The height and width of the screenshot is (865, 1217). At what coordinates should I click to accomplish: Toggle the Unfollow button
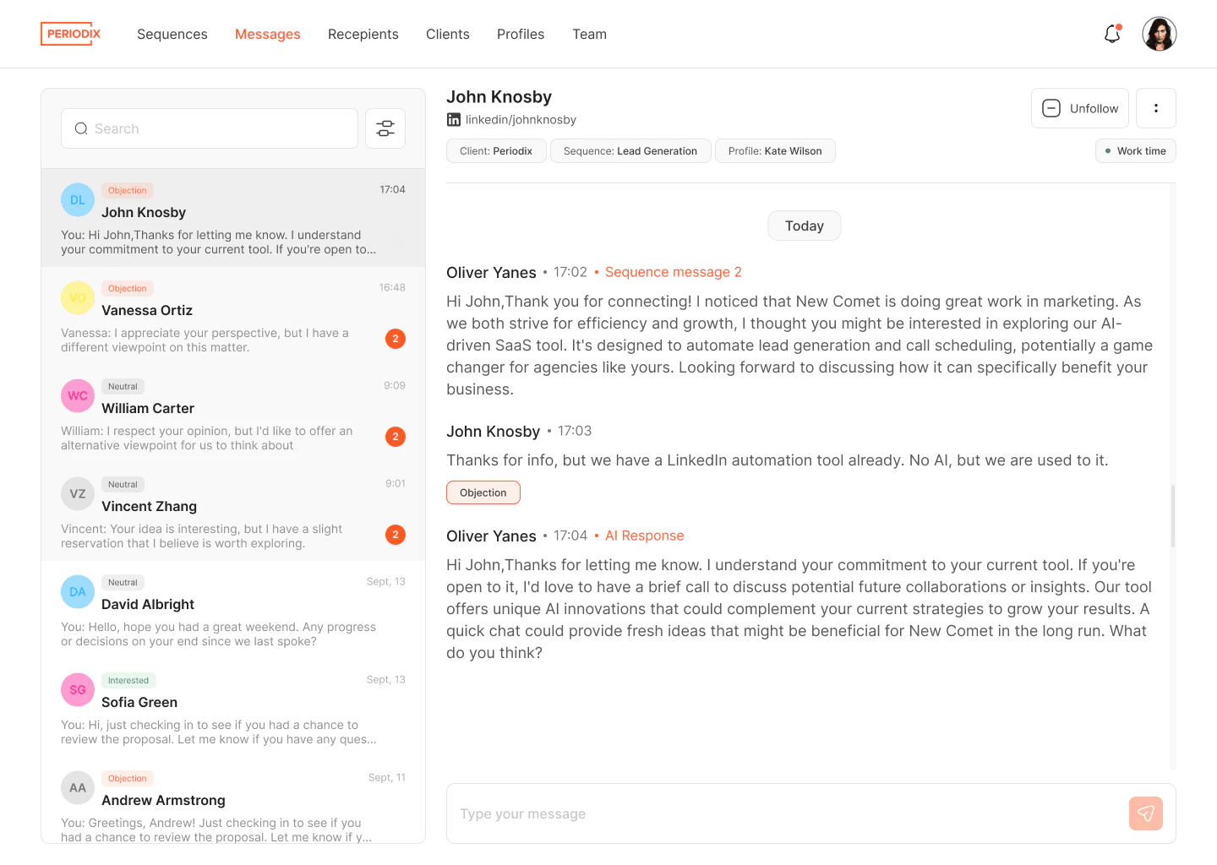tap(1079, 108)
